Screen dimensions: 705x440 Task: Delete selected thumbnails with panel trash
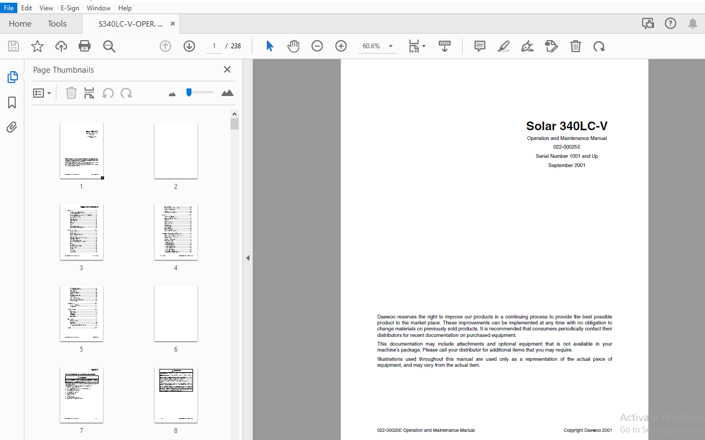[x=71, y=93]
